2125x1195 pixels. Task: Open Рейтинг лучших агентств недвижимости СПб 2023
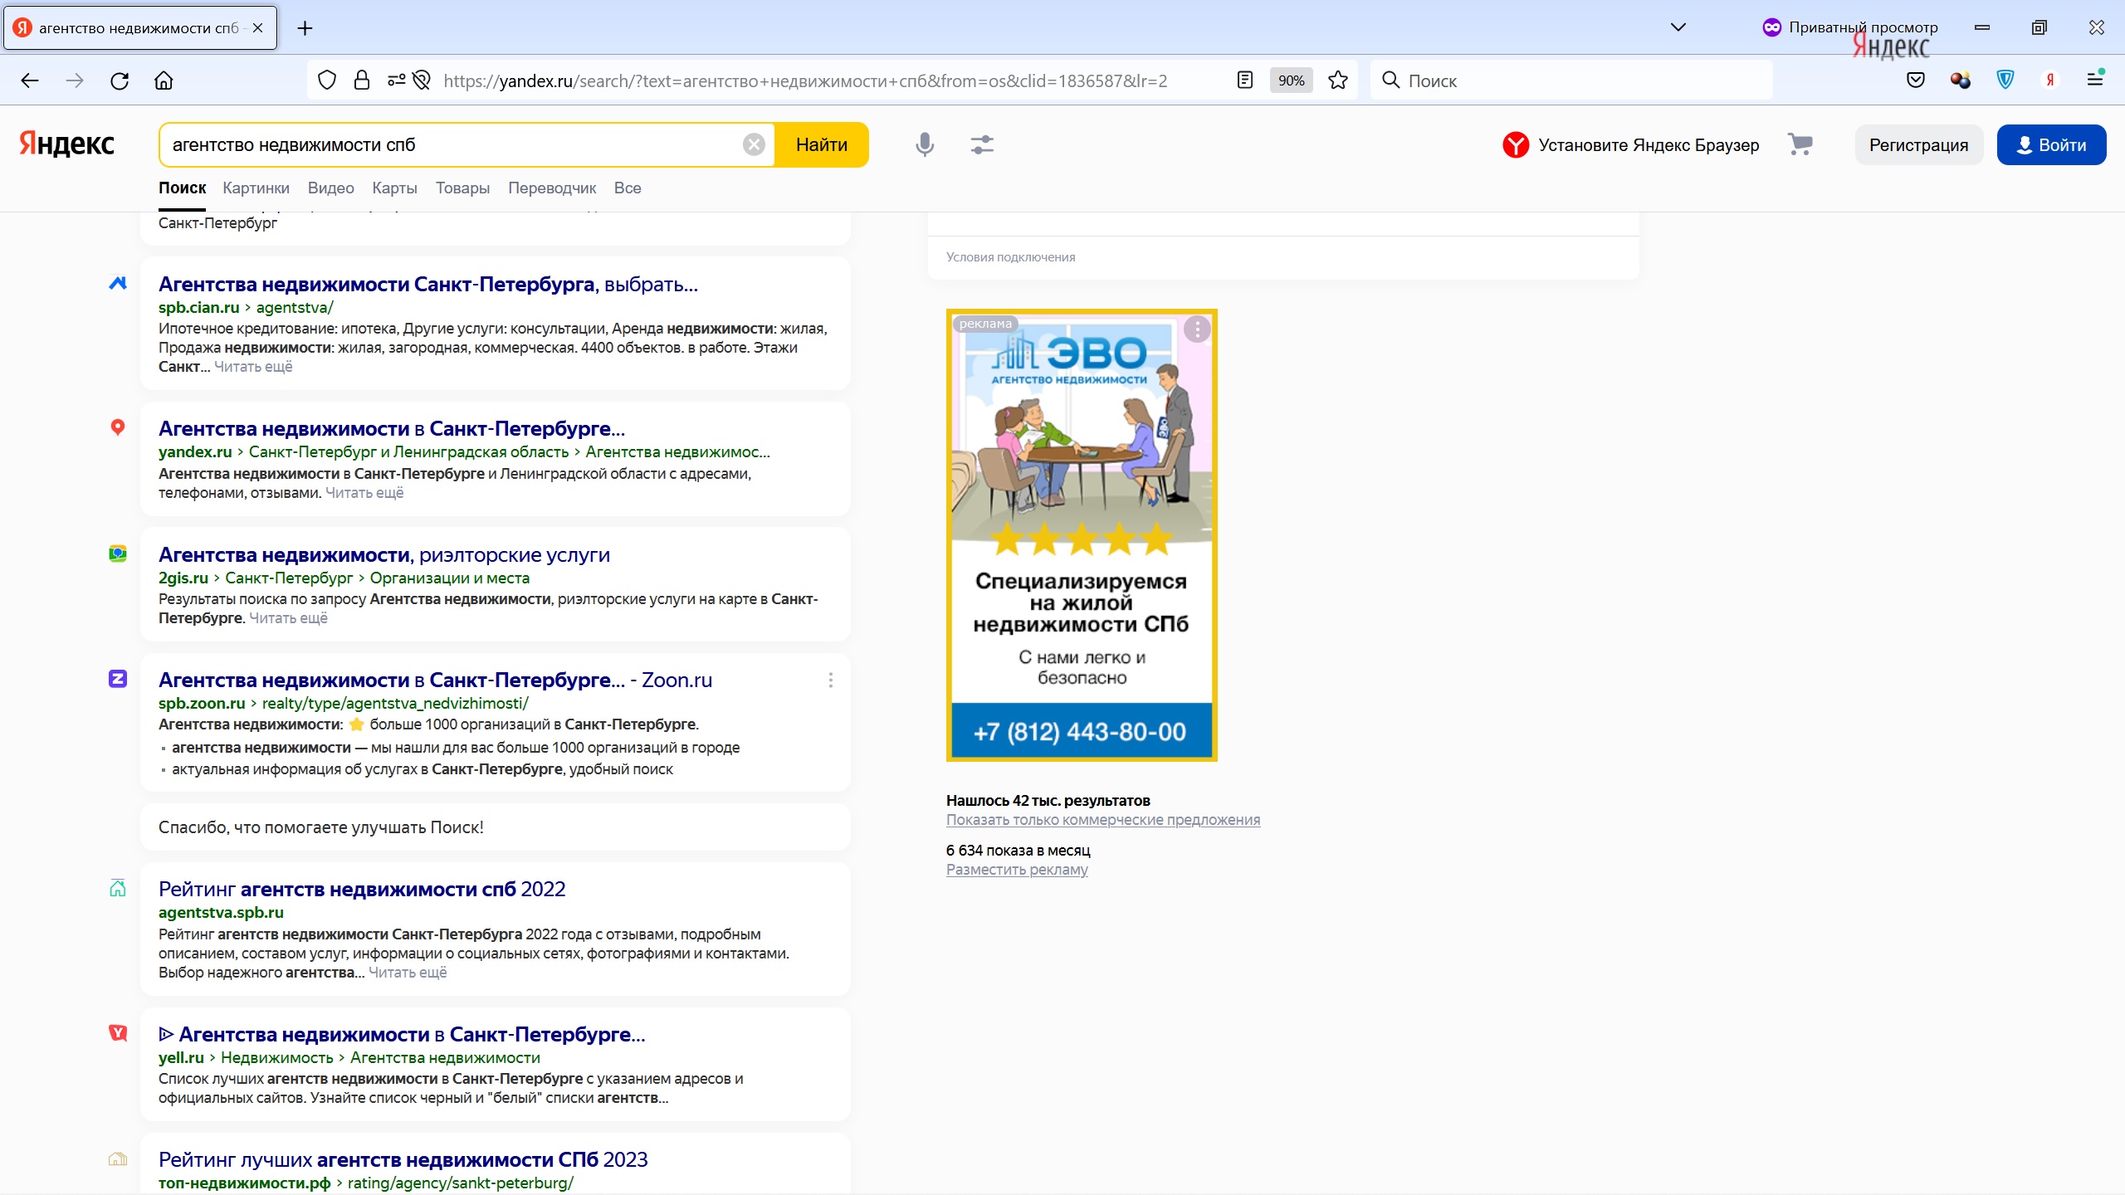click(x=403, y=1159)
